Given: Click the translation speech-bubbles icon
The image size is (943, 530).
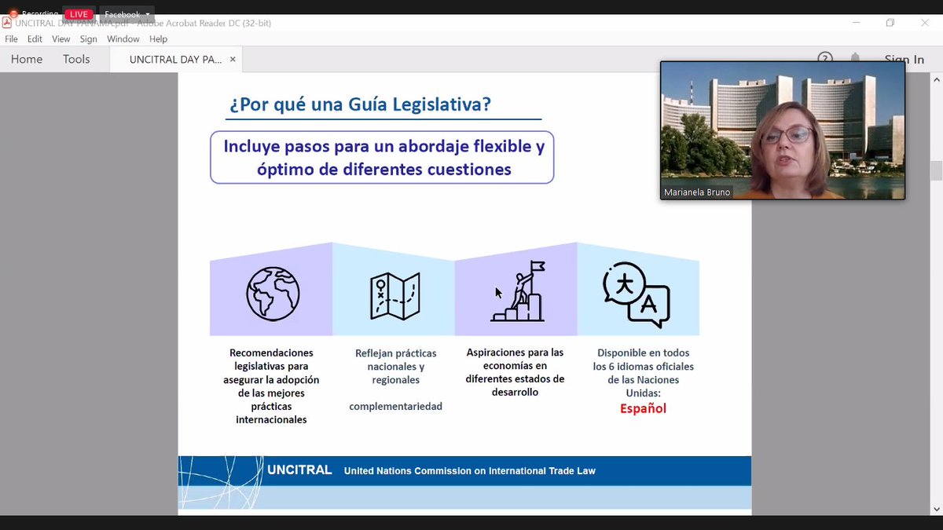Looking at the screenshot, I should point(636,294).
